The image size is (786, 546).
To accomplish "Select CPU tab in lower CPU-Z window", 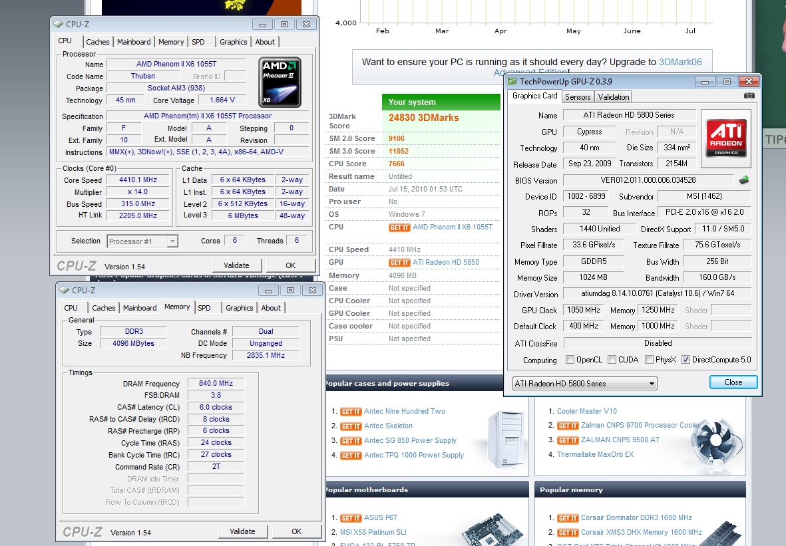I will coord(71,308).
